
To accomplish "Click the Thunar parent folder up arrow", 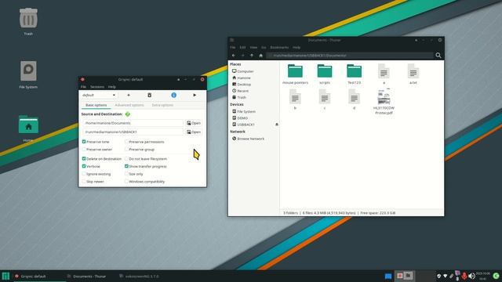I will point(252,56).
